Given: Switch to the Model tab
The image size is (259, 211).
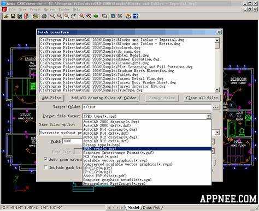Looking at the screenshot, I should click(x=133, y=207).
